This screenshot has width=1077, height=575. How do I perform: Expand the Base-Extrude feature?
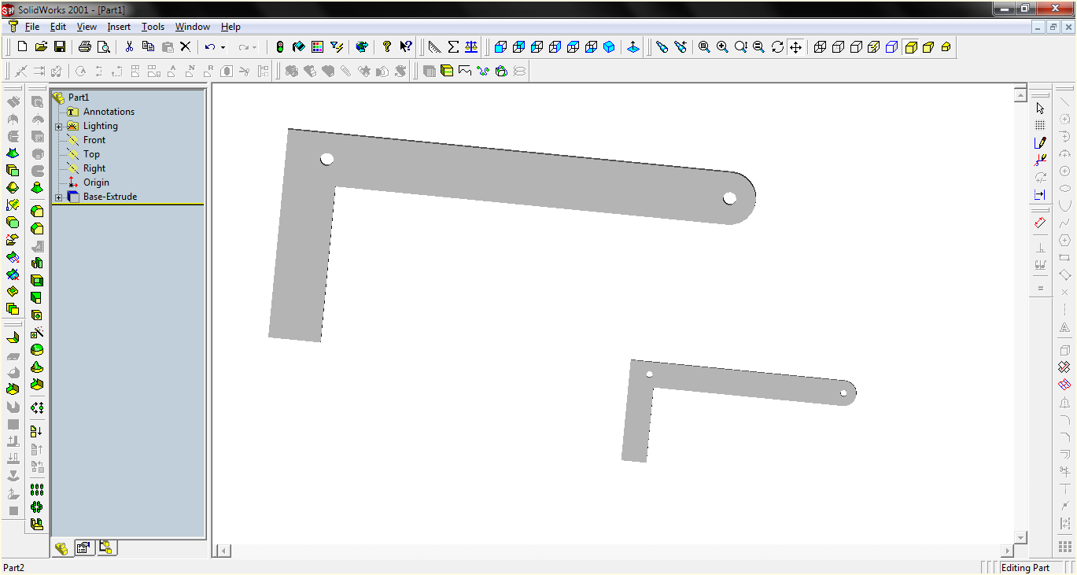(58, 197)
